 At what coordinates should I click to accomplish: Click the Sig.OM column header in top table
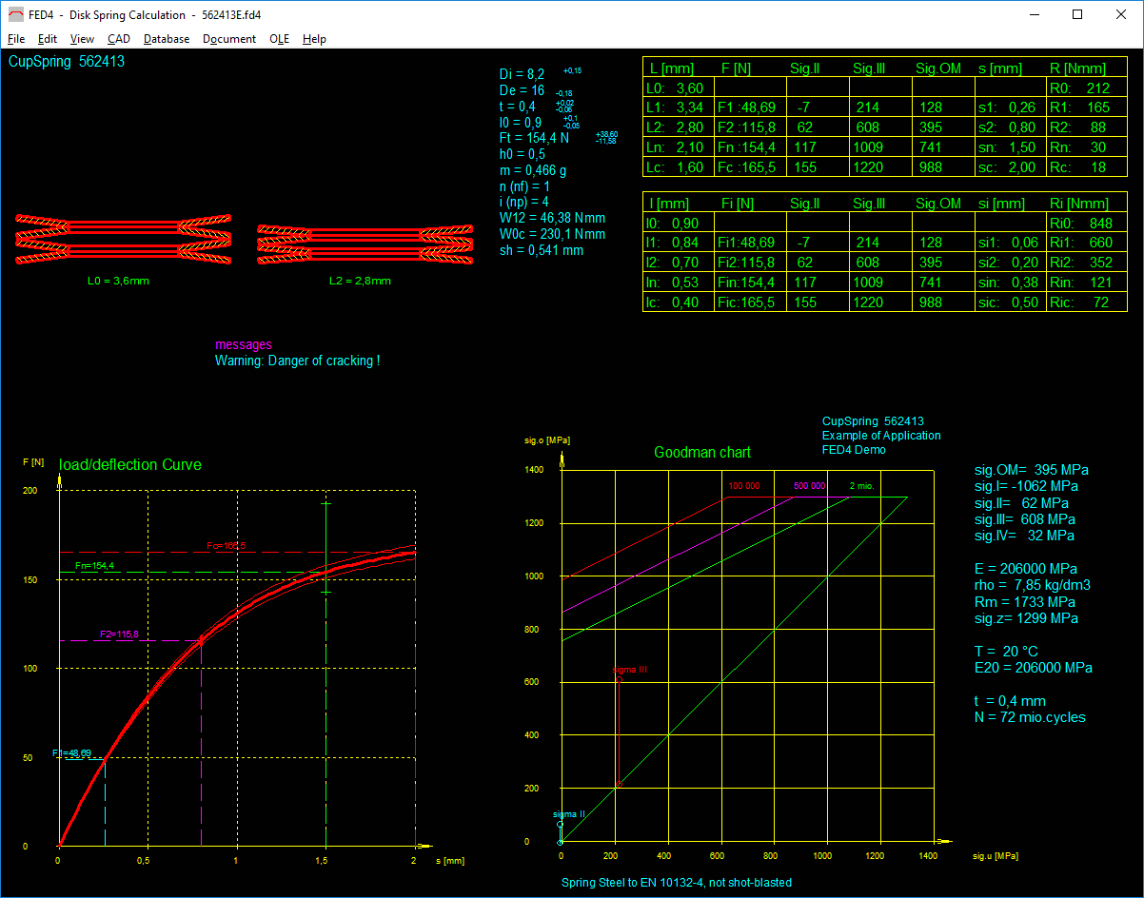(x=938, y=68)
